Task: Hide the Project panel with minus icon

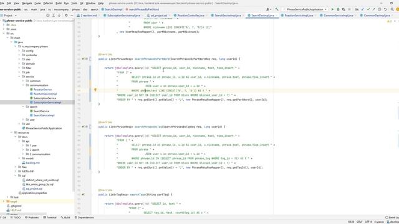Action: (x=72, y=15)
